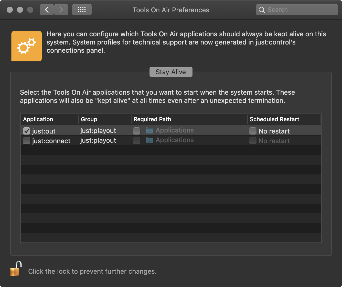Click the lock hint text below table
The image size is (342, 287).
pos(92,271)
